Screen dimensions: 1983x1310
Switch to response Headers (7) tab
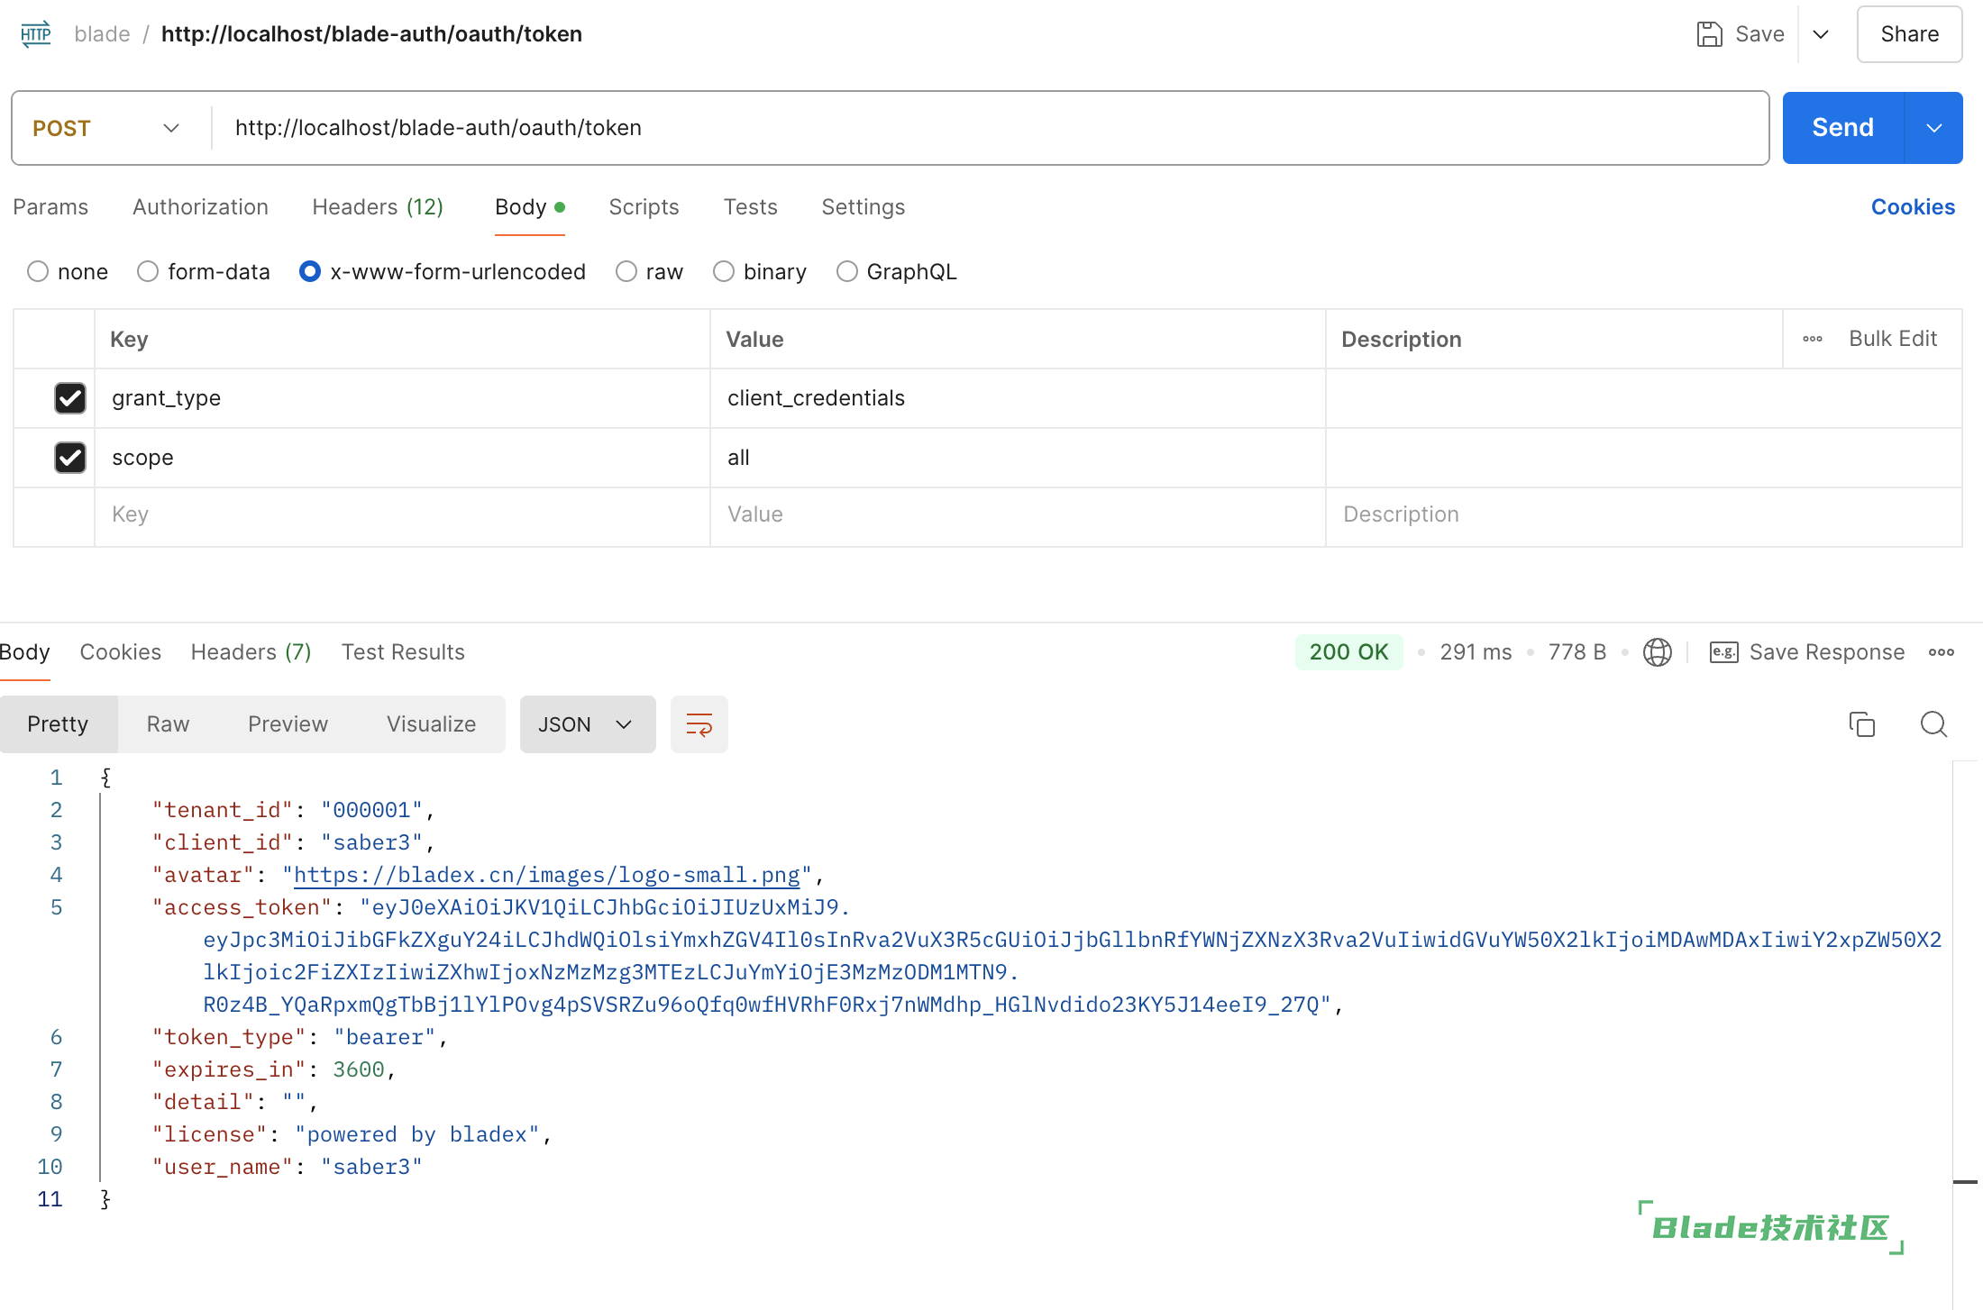coord(251,652)
